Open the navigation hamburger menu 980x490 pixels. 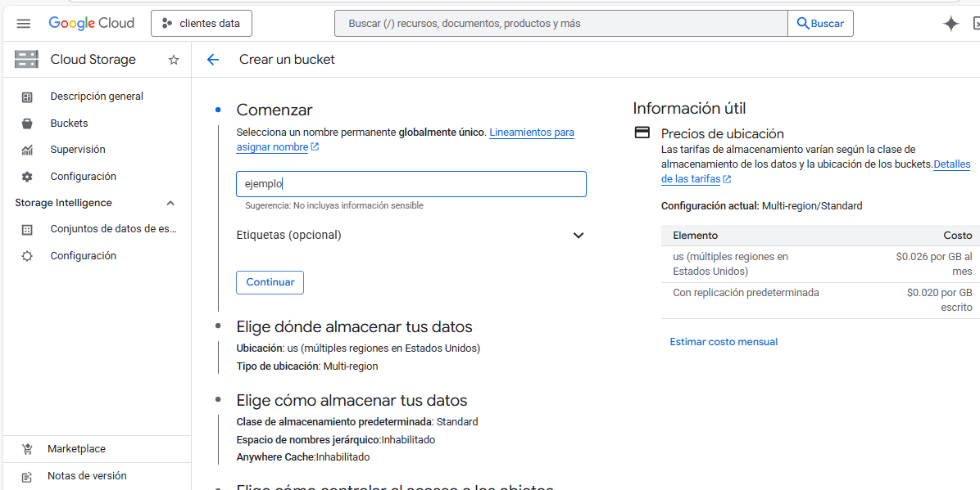[x=23, y=23]
